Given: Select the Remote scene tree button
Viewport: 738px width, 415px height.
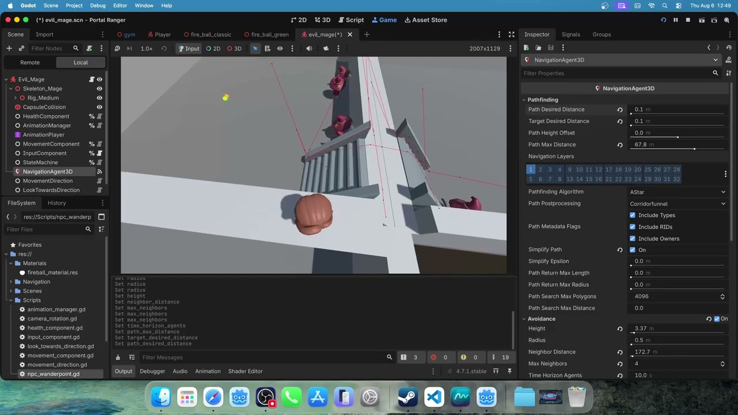Looking at the screenshot, I should 30,62.
